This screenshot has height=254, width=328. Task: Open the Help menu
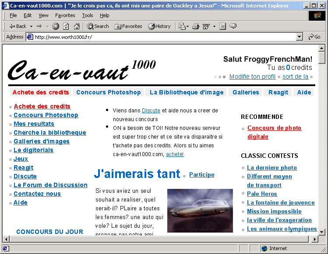pos(104,15)
